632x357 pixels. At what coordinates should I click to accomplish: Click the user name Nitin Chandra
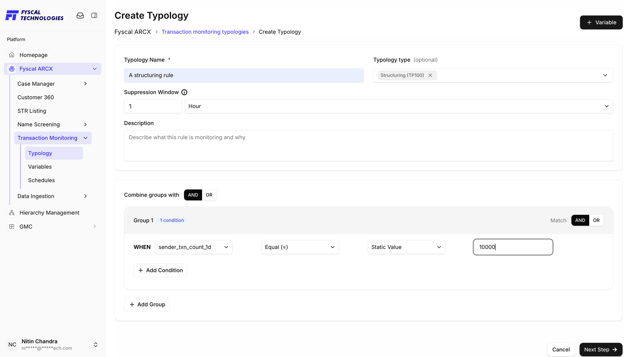[39, 341]
